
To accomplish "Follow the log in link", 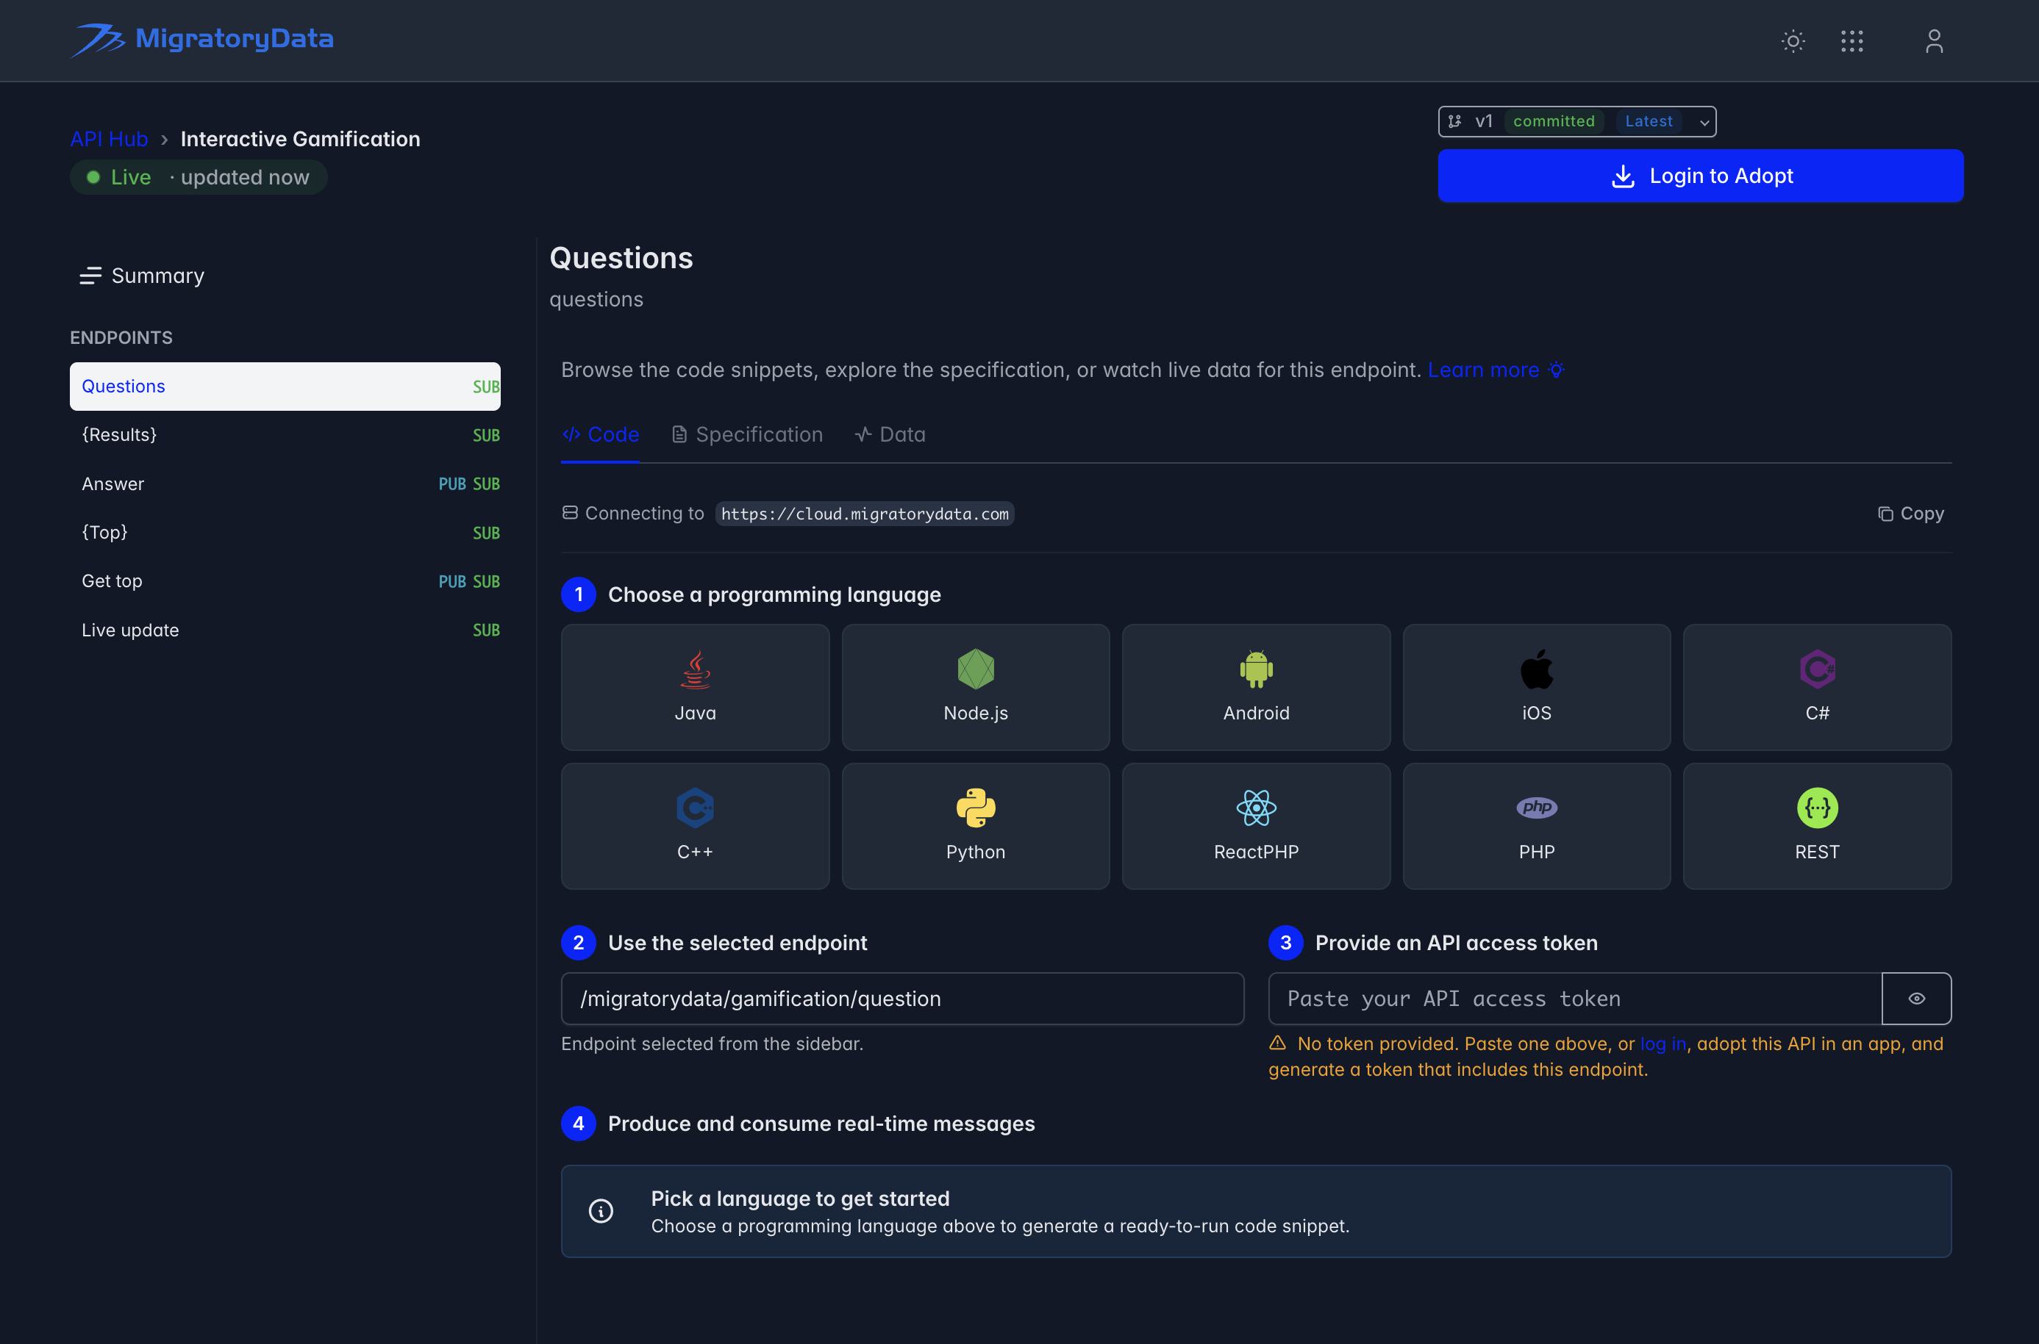I will pyautogui.click(x=1663, y=1044).
